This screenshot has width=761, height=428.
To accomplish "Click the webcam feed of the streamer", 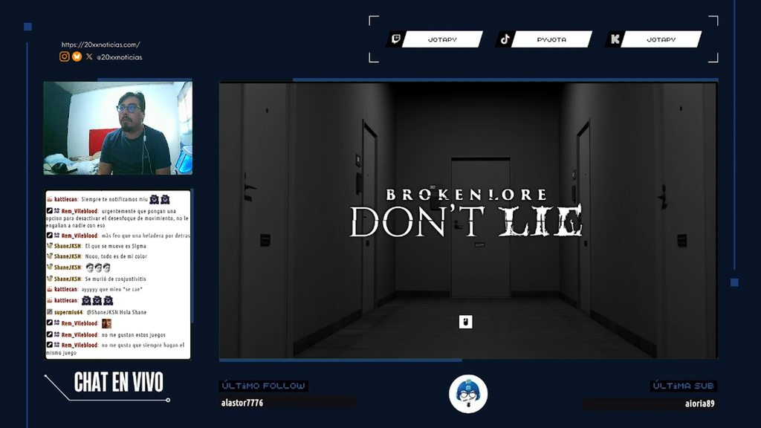I will (x=118, y=128).
